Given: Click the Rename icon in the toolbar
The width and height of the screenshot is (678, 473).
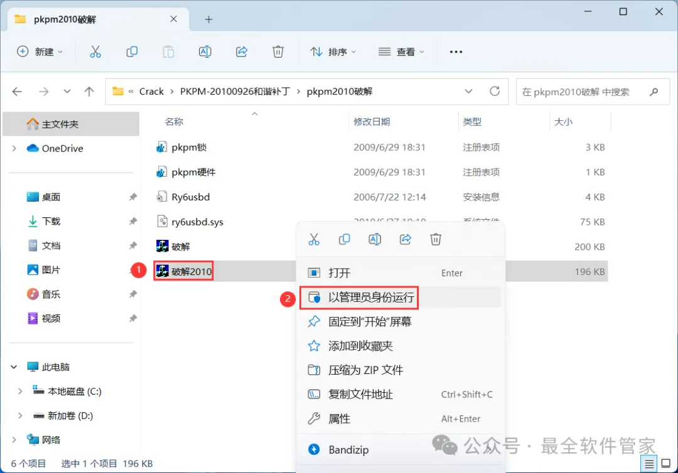Looking at the screenshot, I should point(205,52).
